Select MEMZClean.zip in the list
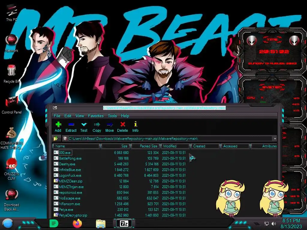 120,181
